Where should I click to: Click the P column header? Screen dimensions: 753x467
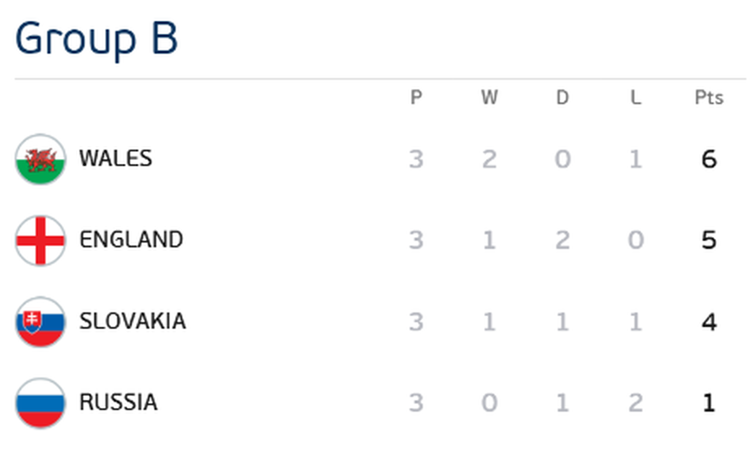[x=416, y=98]
